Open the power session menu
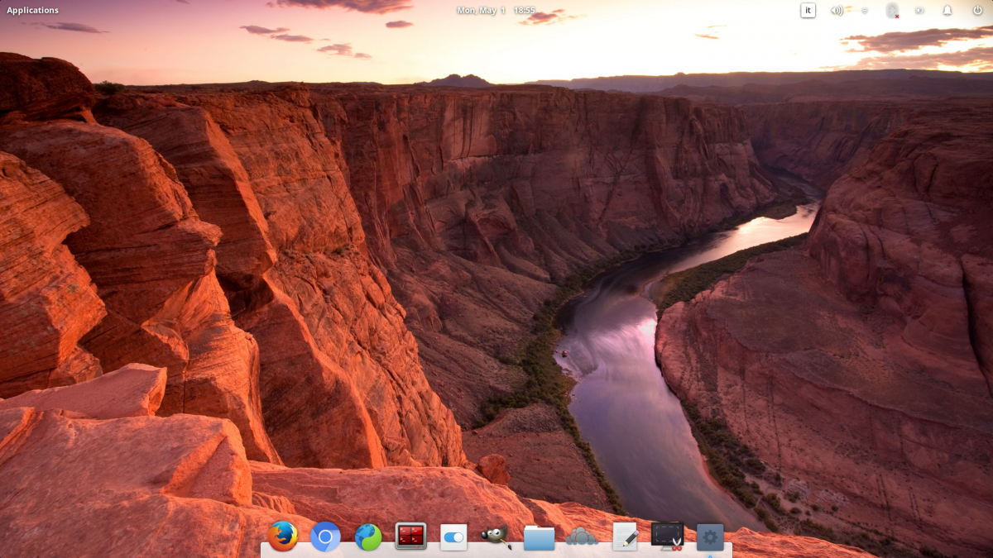The width and height of the screenshot is (993, 558). click(x=979, y=11)
